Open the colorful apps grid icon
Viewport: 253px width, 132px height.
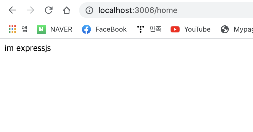(12, 29)
